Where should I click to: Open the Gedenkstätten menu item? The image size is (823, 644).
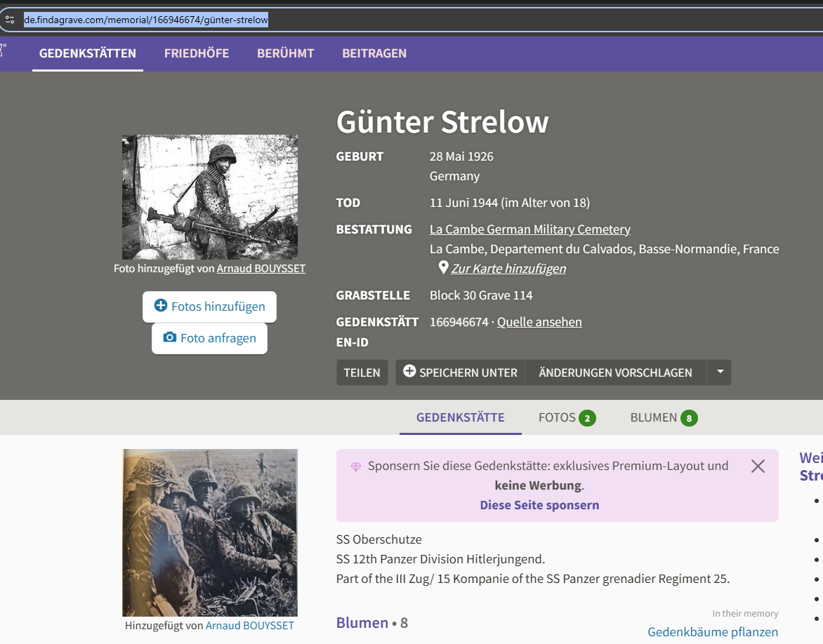pyautogui.click(x=88, y=53)
